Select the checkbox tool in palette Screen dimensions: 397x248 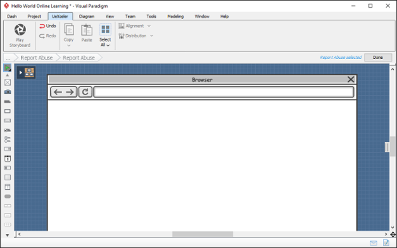(8, 130)
